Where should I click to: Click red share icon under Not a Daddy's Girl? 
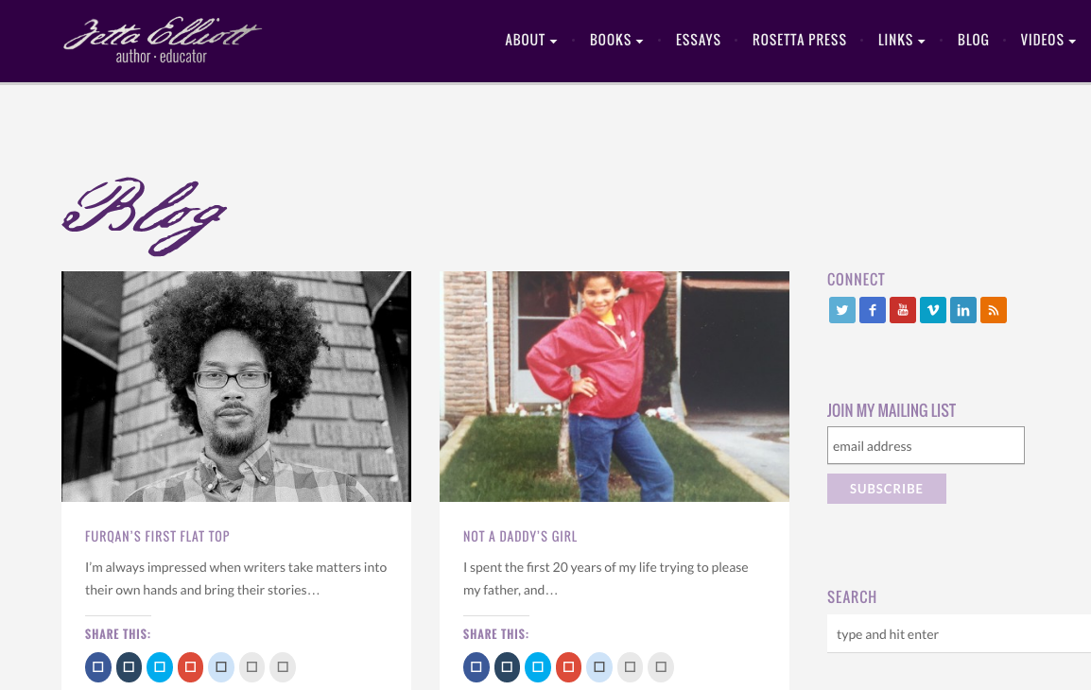568,667
